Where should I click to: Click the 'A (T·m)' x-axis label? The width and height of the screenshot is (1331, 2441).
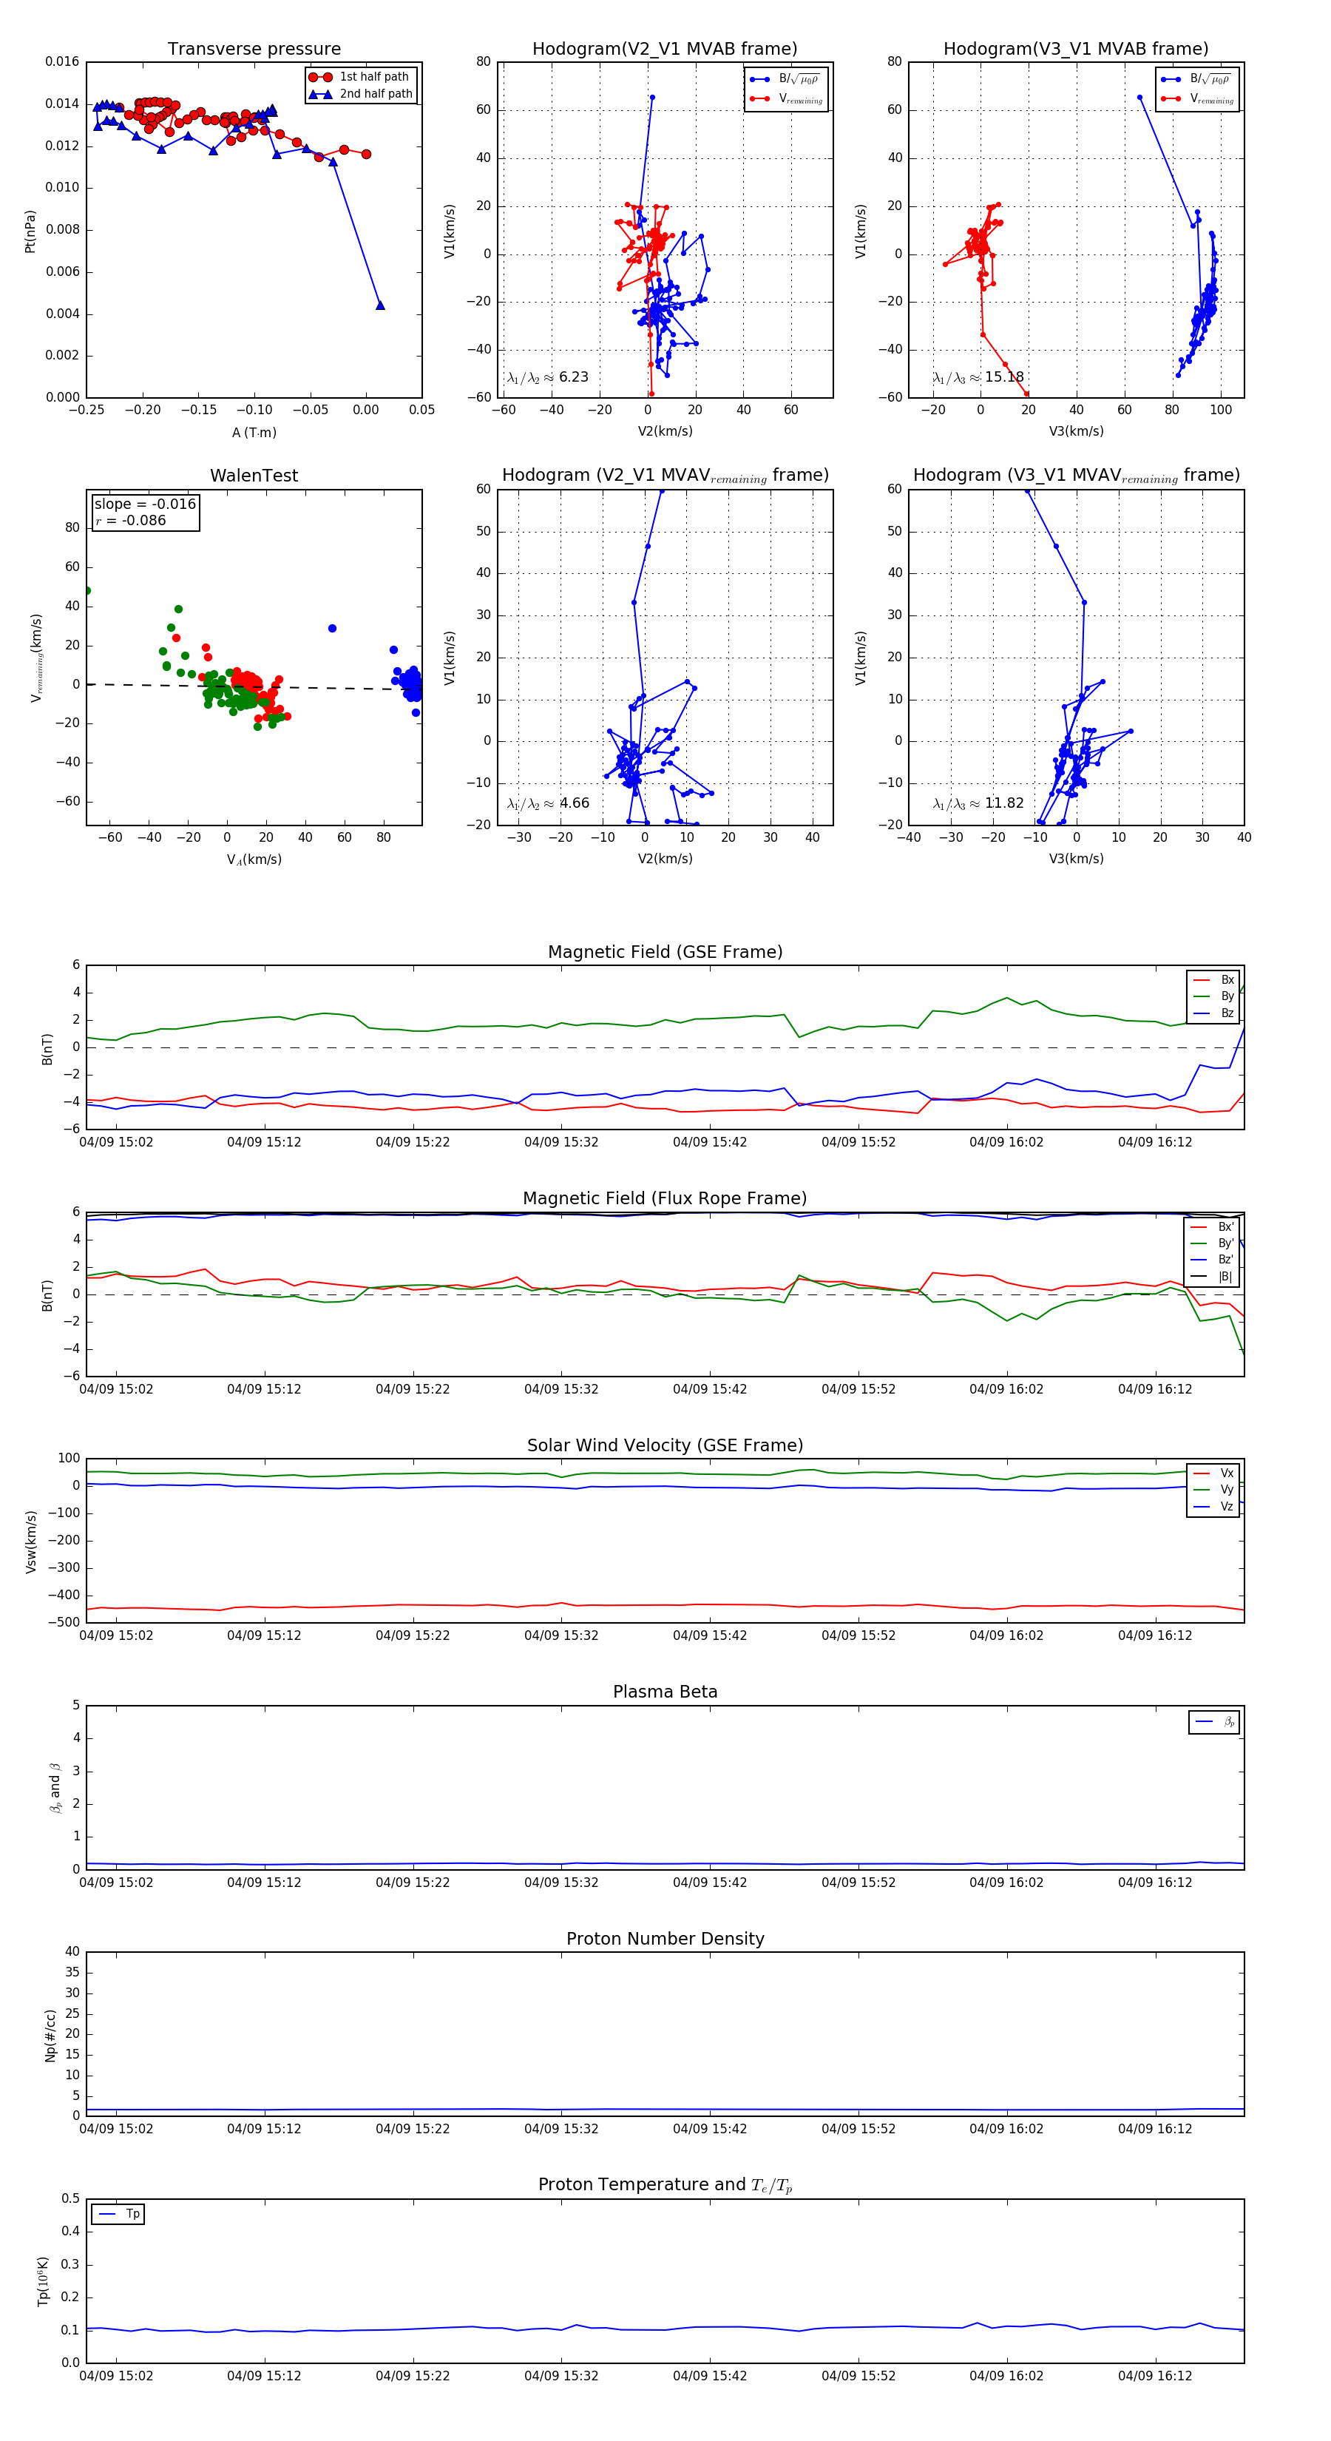click(254, 432)
